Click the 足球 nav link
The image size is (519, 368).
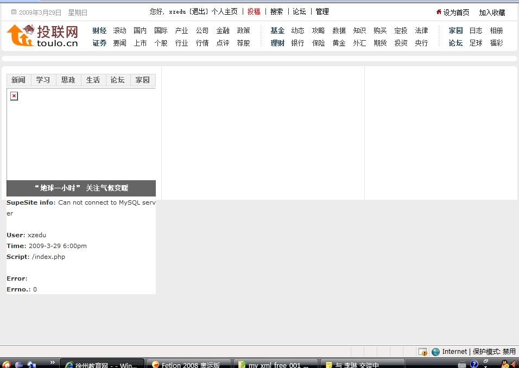476,43
